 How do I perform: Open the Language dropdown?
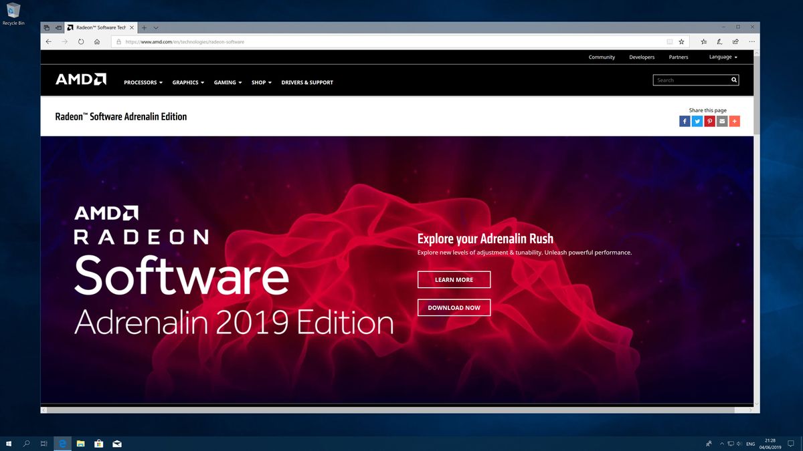coord(722,57)
